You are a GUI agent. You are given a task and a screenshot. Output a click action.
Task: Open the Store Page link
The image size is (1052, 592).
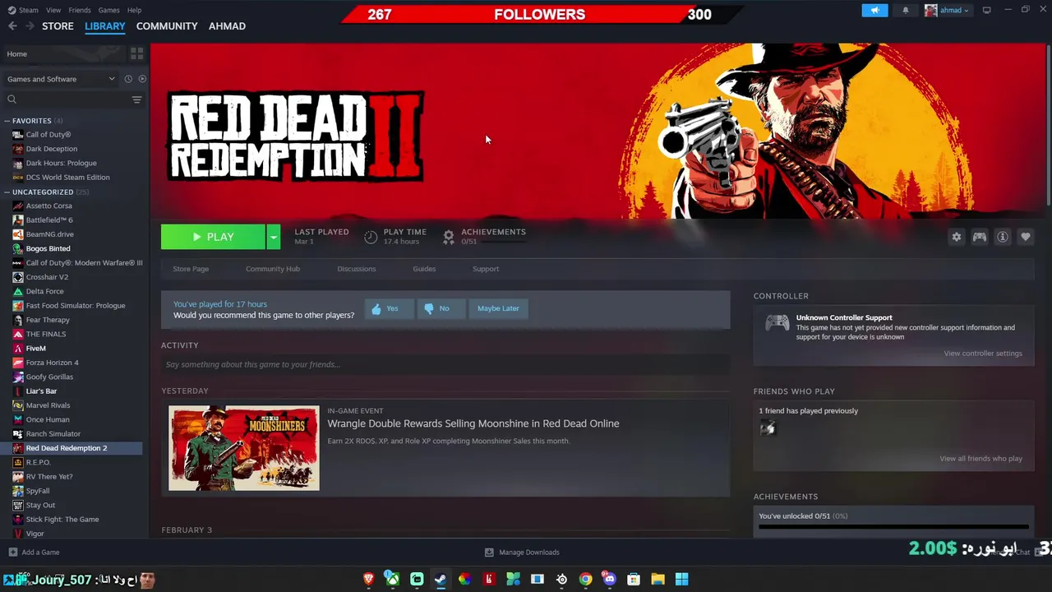click(x=191, y=269)
